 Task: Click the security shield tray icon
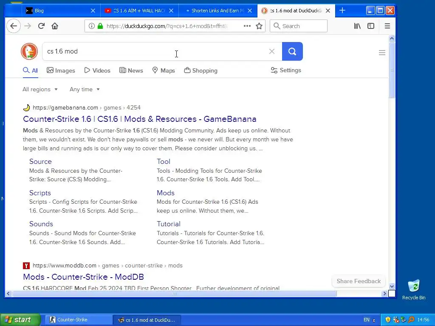[388, 320]
